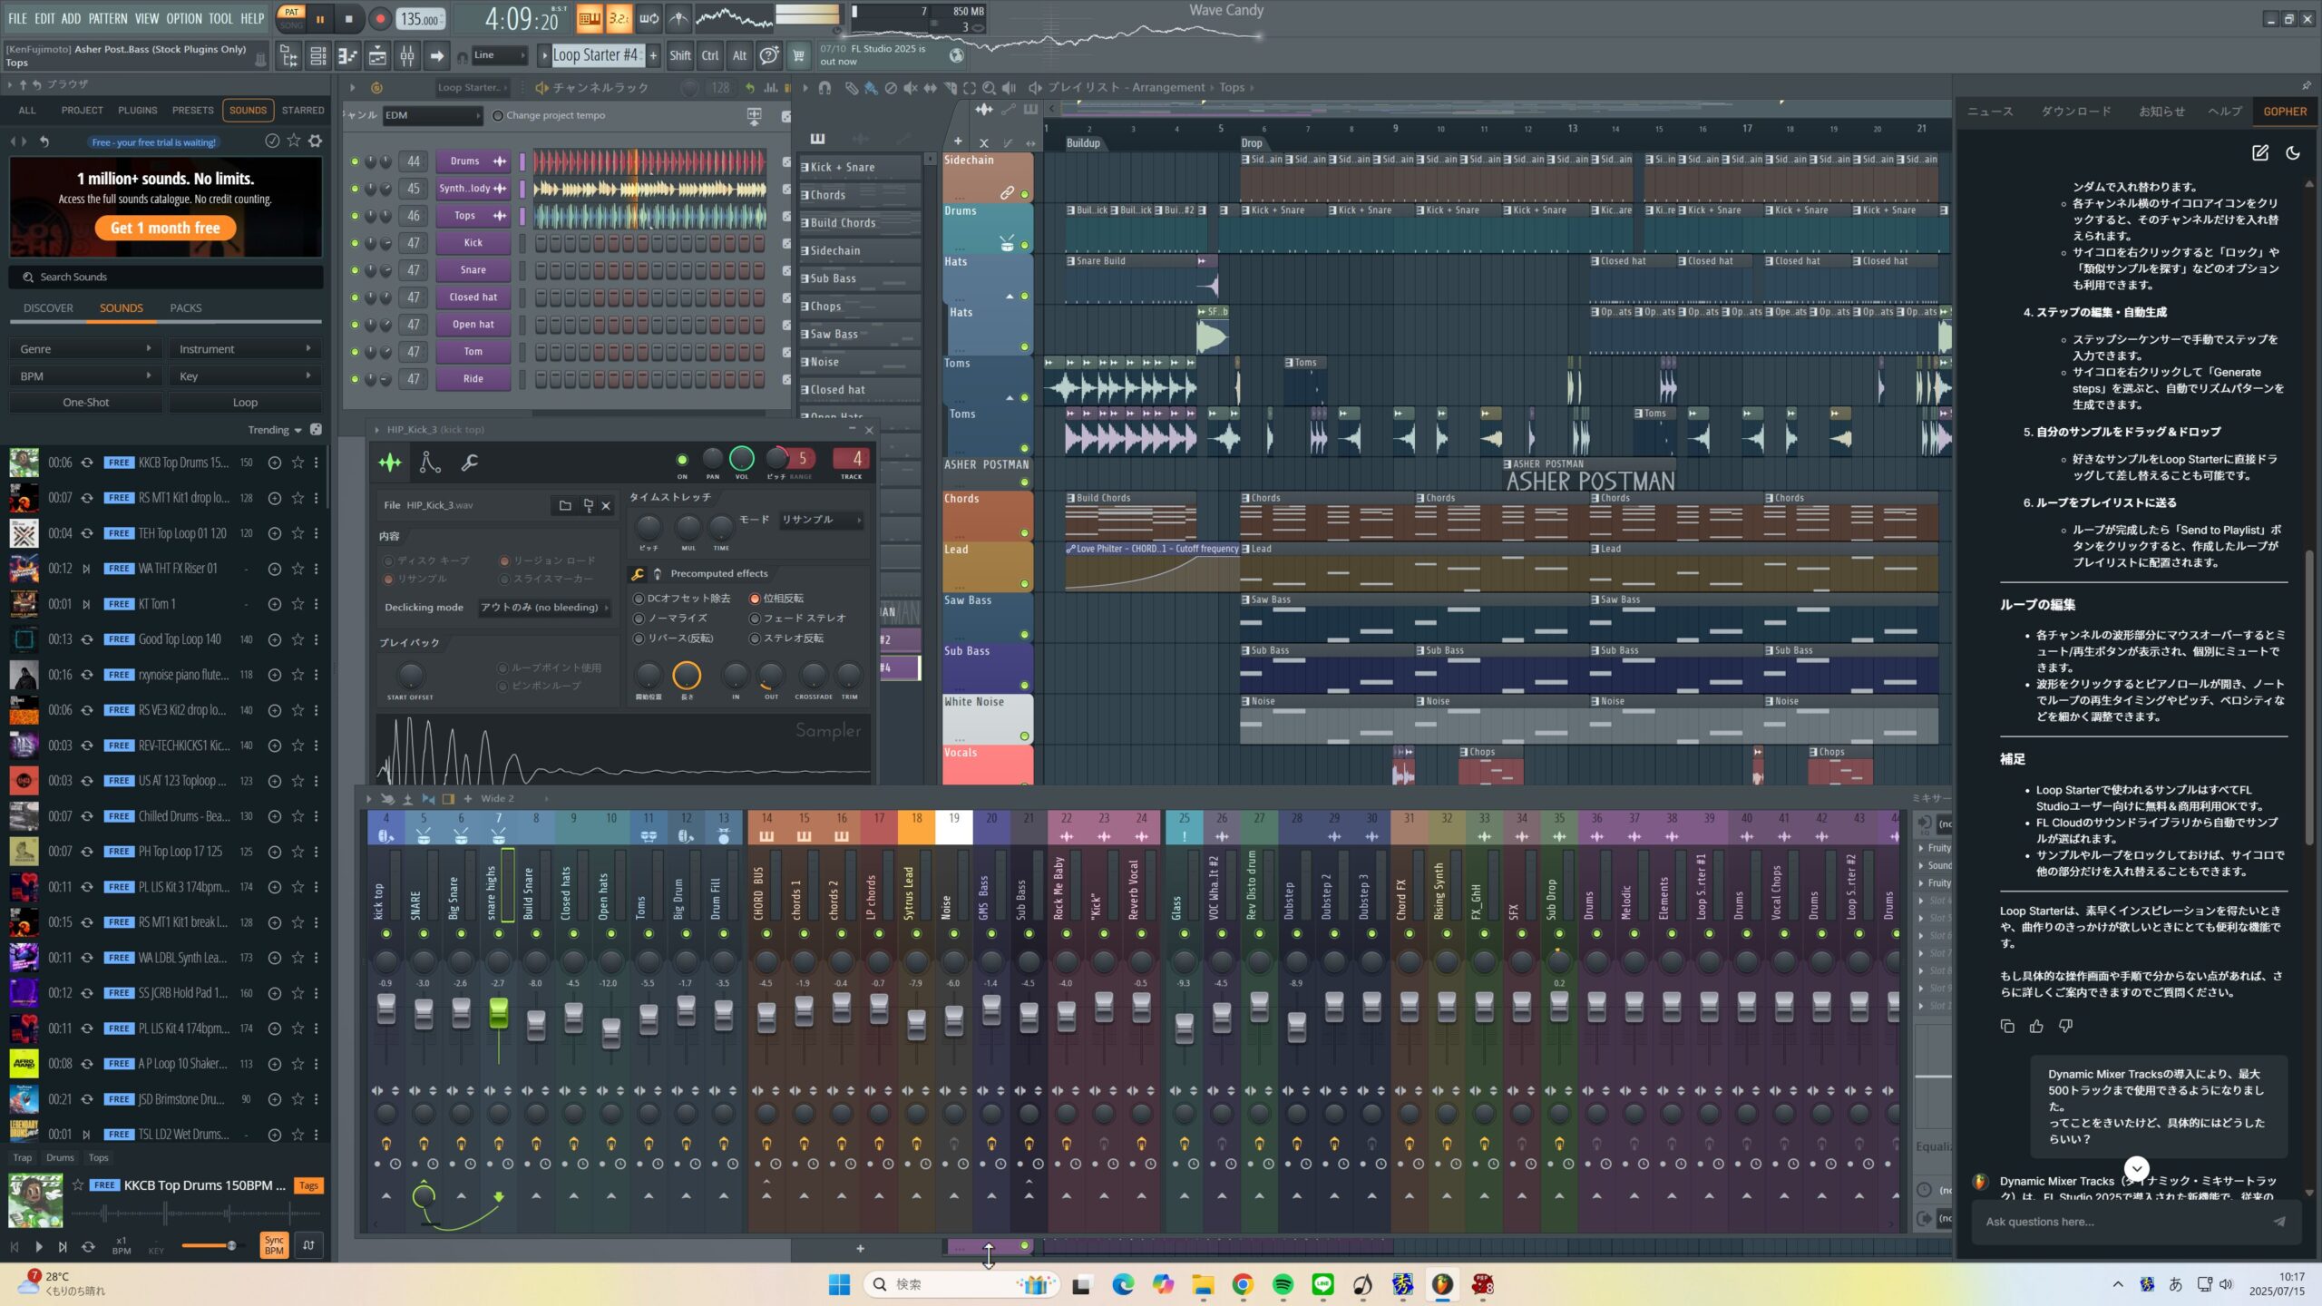Open the BPM filter dropdown
Viewport: 2322px width, 1306px height.
(85, 376)
